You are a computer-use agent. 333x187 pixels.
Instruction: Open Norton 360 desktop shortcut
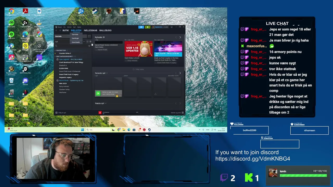pyautogui.click(x=25, y=46)
